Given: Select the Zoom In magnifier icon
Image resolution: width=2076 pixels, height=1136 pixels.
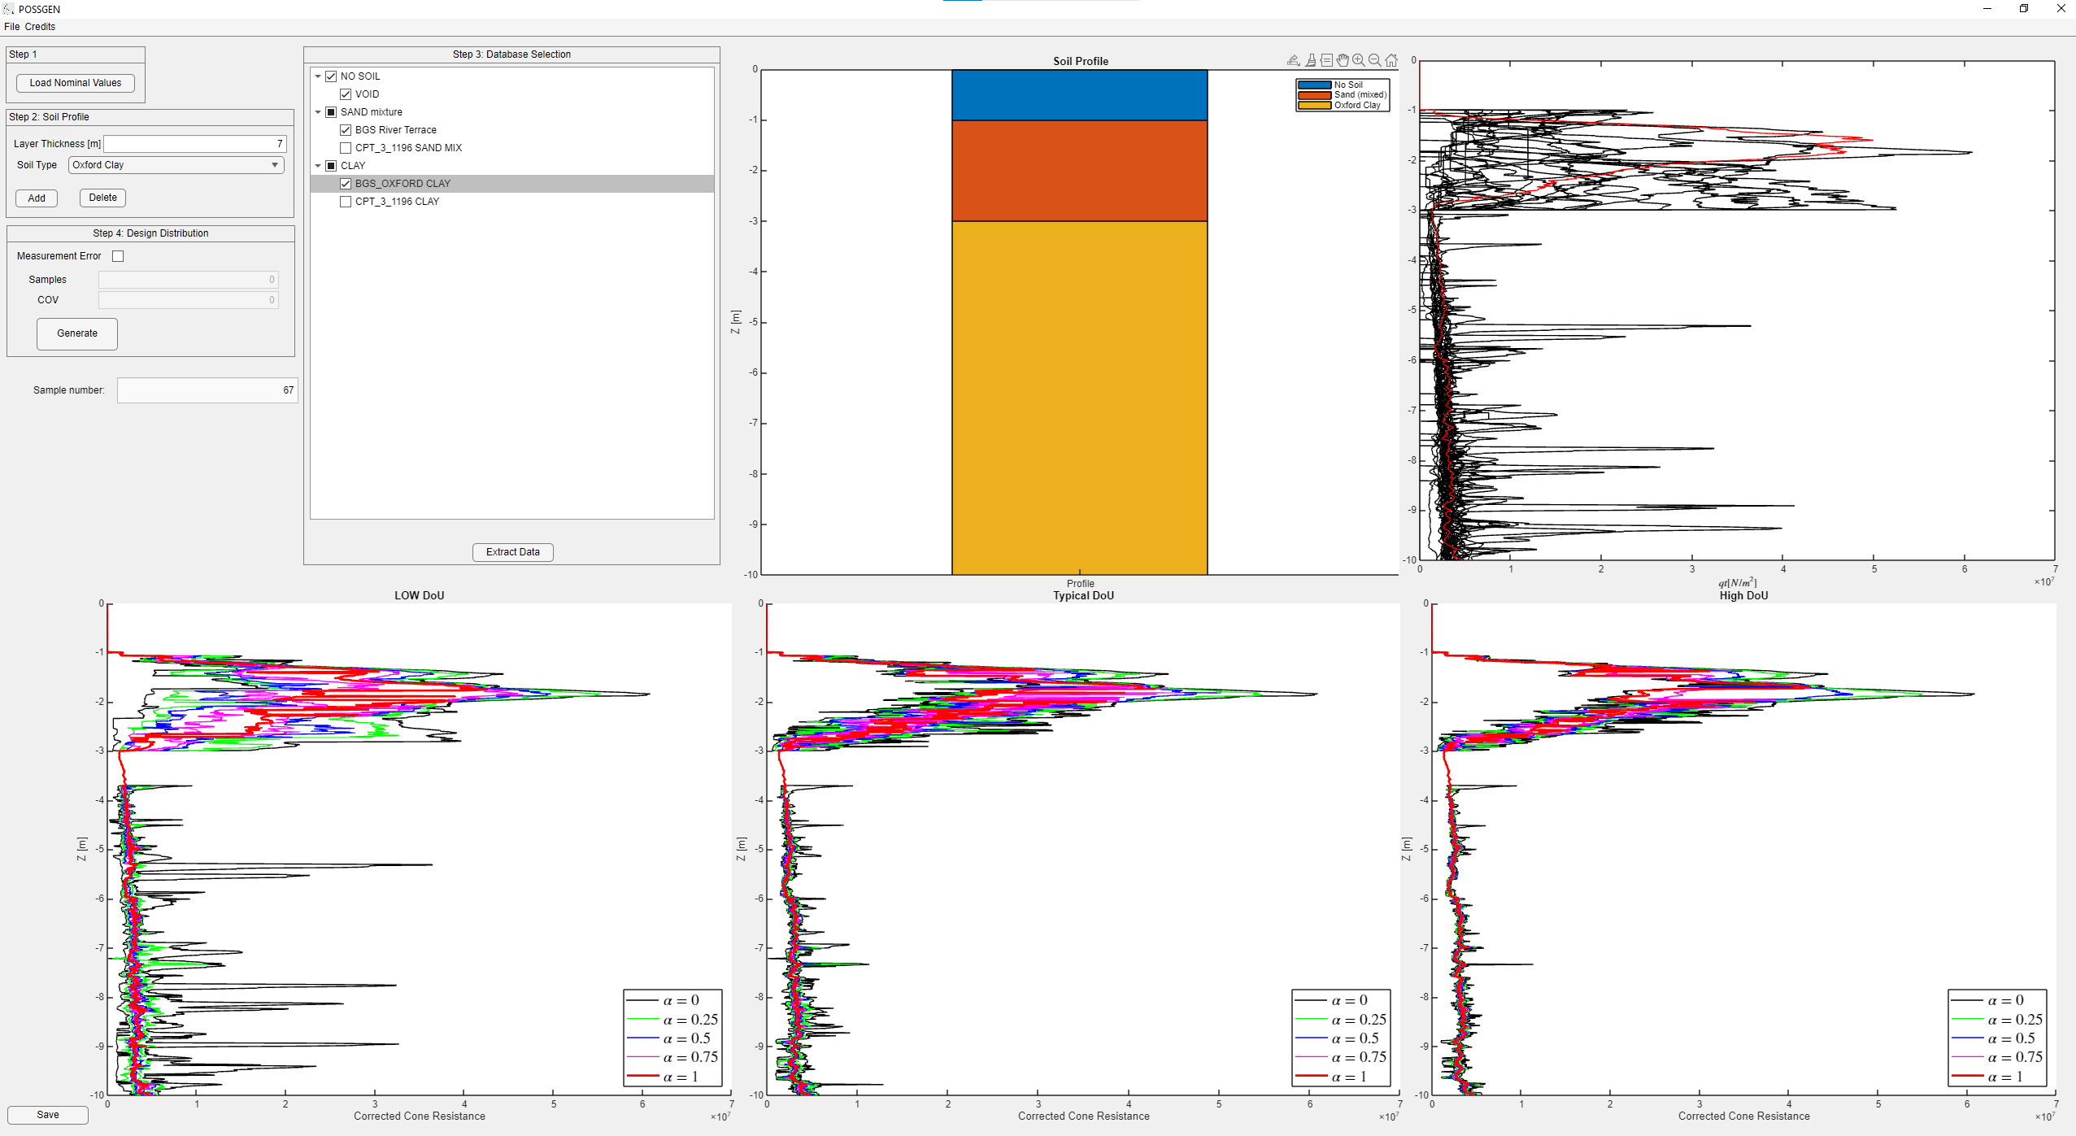Looking at the screenshot, I should (1359, 60).
